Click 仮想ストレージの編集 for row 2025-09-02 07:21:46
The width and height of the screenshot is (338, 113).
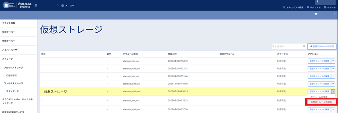[319, 76]
